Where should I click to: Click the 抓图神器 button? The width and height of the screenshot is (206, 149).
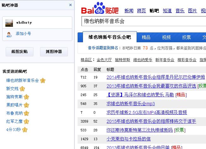pos(54,52)
